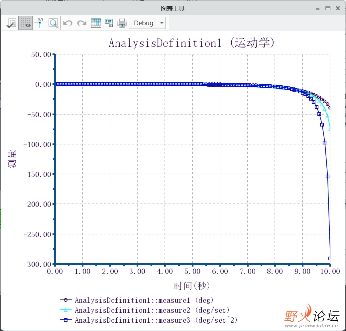Click the 8.00 X axis tick label
Image resolution: width=346 pixels, height=331 pixels.
275,271
